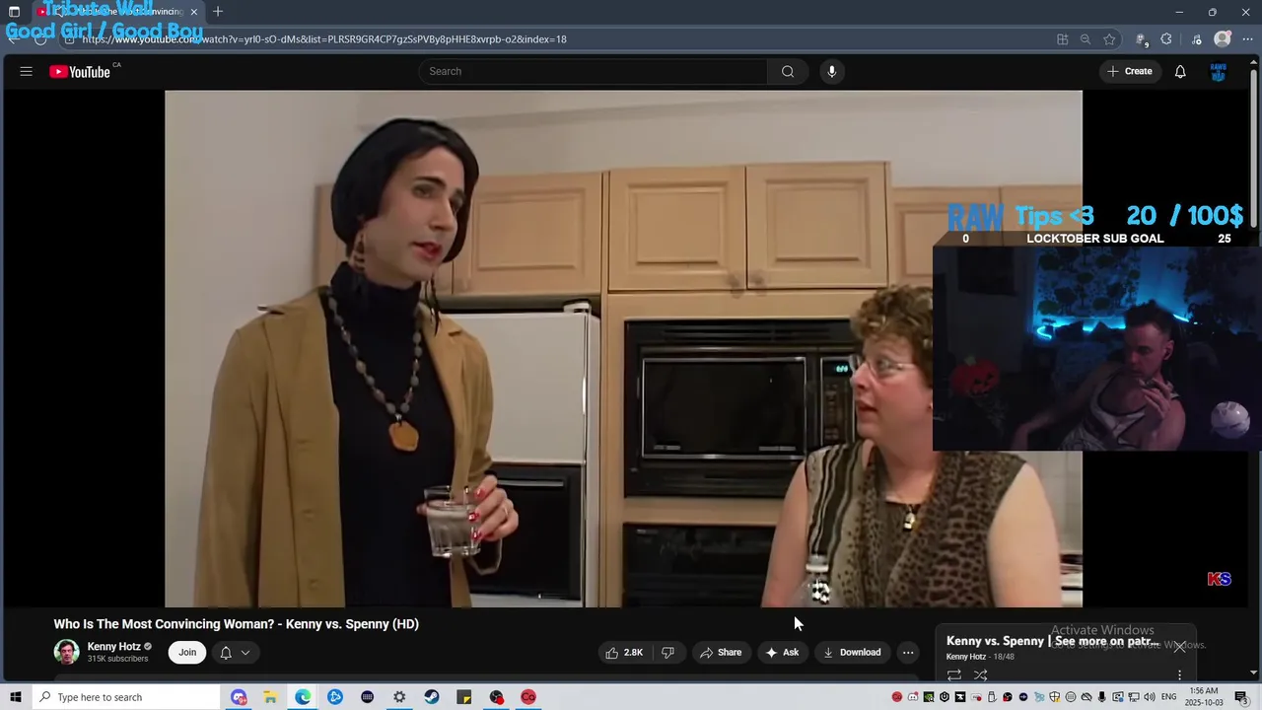Open the YouTube account avatar menu
The image size is (1262, 710).
[x=1218, y=71]
